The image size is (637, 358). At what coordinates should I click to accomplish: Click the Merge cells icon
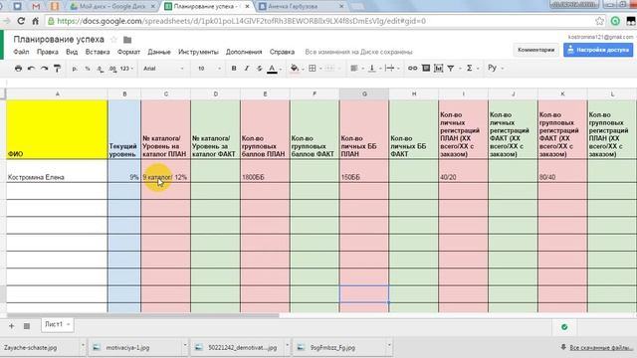pyautogui.click(x=329, y=69)
